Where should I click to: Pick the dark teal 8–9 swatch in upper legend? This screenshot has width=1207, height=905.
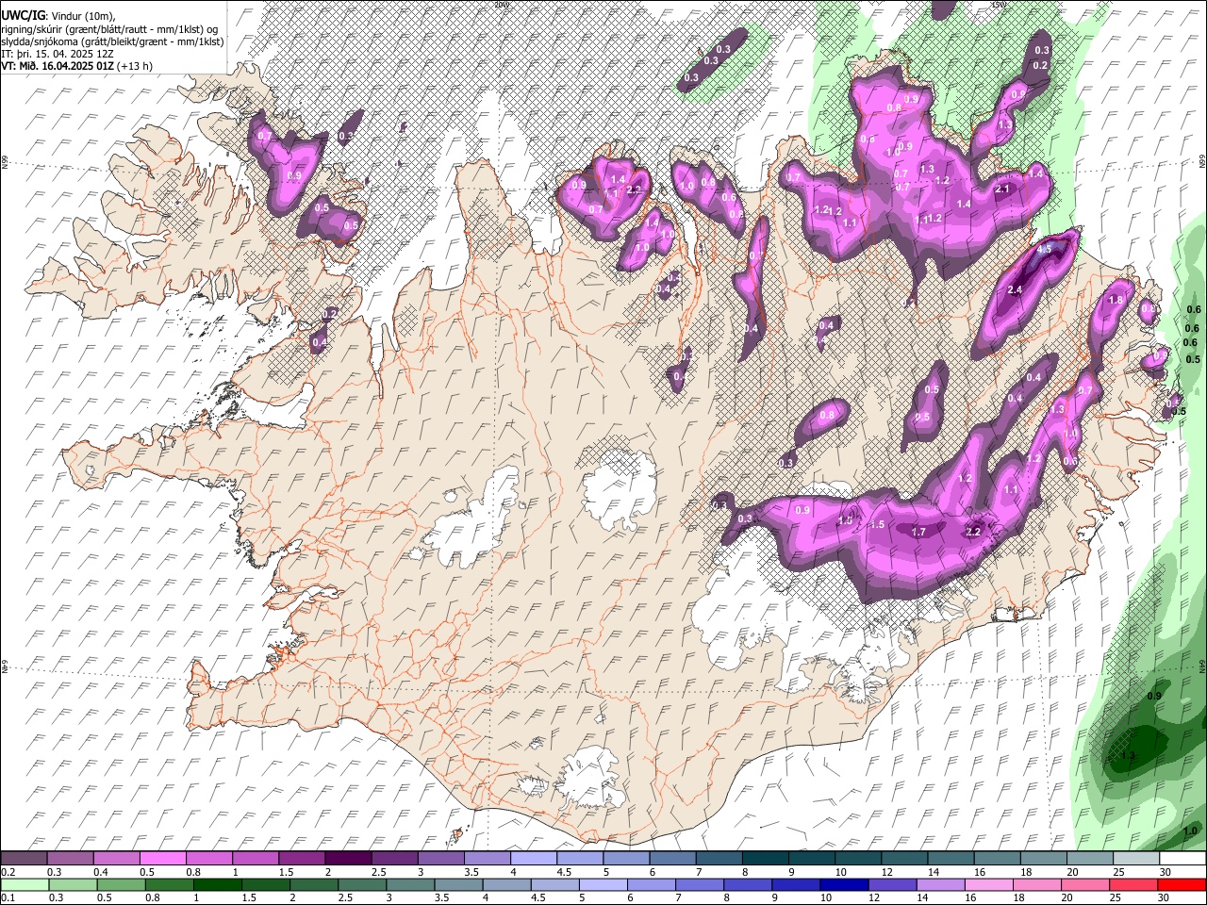point(764,859)
